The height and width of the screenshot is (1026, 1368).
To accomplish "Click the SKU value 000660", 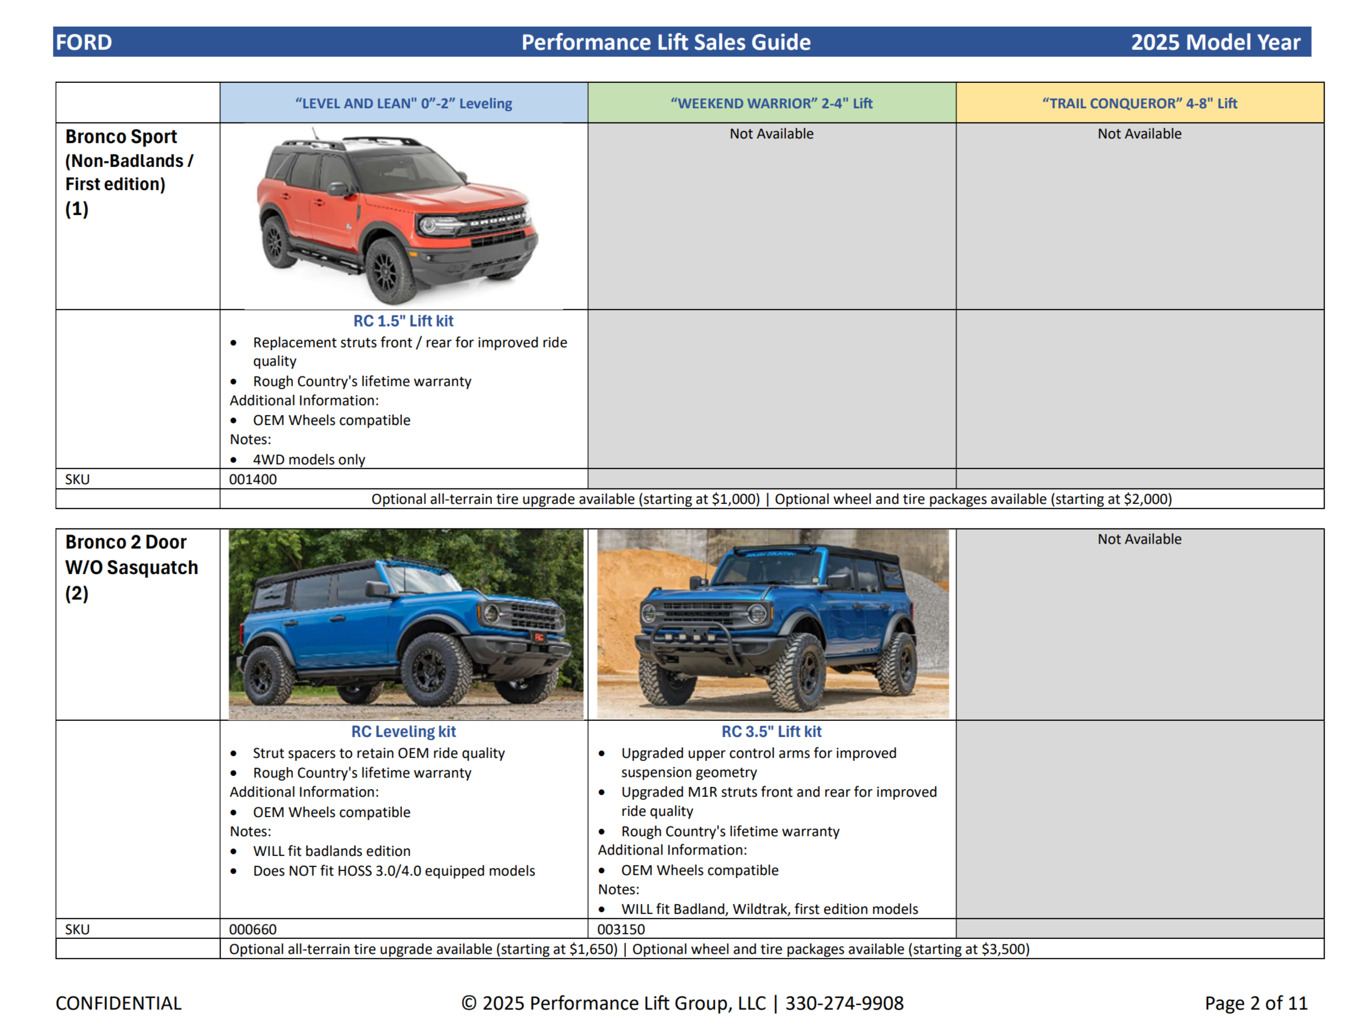I will click(x=253, y=930).
